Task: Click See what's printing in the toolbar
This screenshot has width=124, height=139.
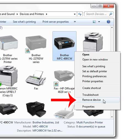Action: (24, 22)
